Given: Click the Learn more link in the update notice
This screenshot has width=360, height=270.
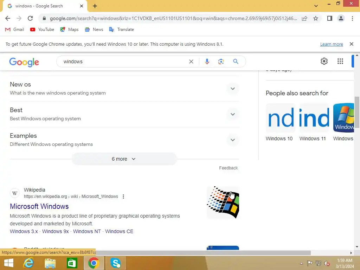Looking at the screenshot, I should (x=332, y=44).
